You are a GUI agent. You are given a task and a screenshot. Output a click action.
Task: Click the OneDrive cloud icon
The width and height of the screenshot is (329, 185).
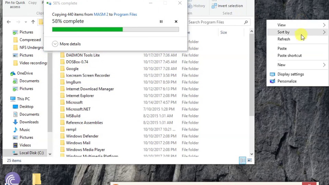pyautogui.click(x=13, y=73)
